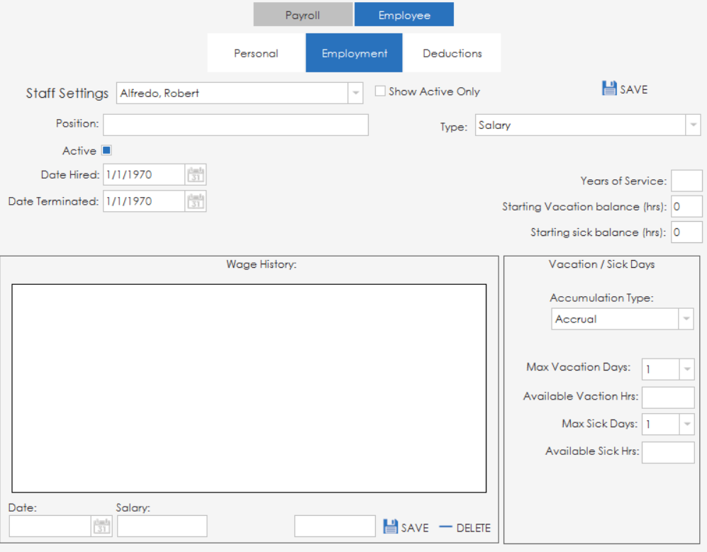Image resolution: width=707 pixels, height=552 pixels.
Task: Expand the Staff Settings employee dropdown arrow
Action: coord(355,93)
